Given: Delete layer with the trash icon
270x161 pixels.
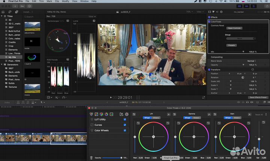Looking at the screenshot, I should pyautogui.click(x=91, y=158).
